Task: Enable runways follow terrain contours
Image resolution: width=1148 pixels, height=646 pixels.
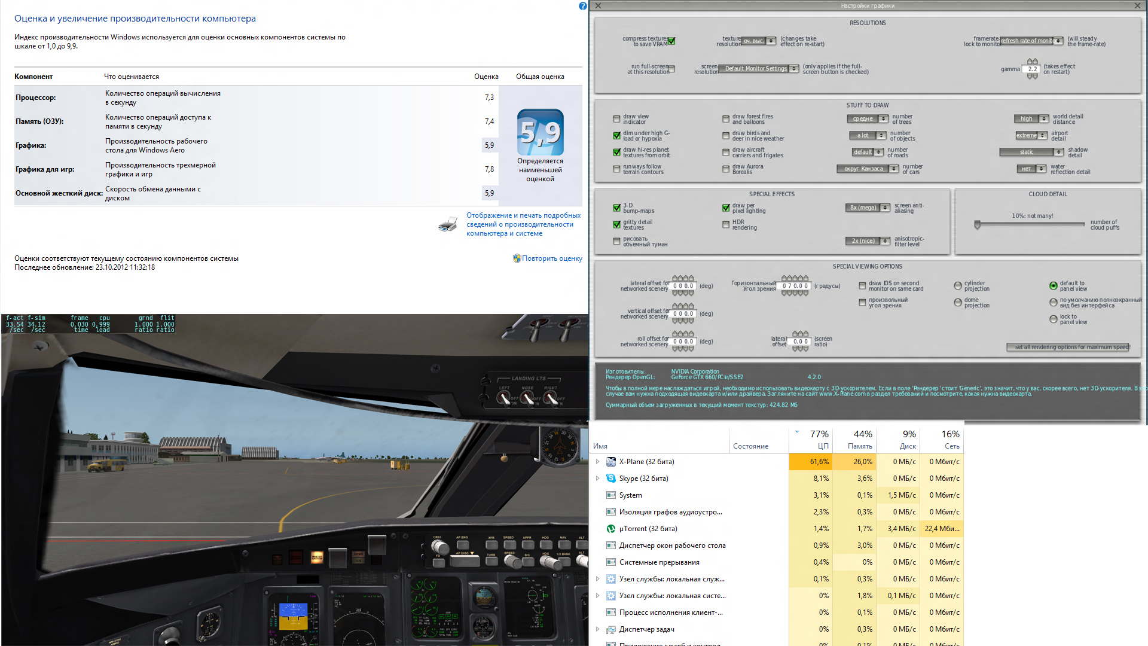Action: pyautogui.click(x=616, y=169)
